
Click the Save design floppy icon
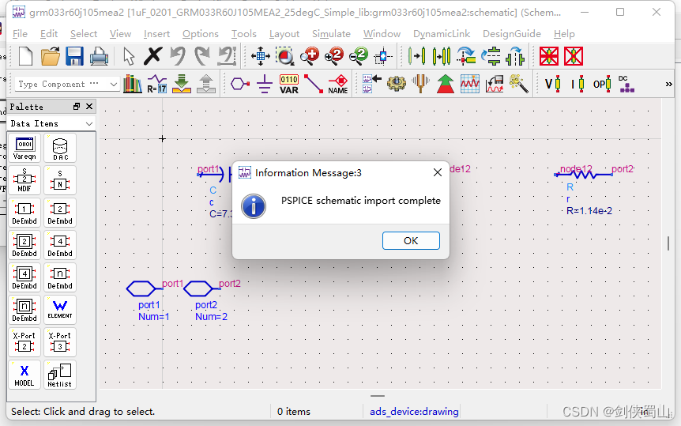[74, 57]
